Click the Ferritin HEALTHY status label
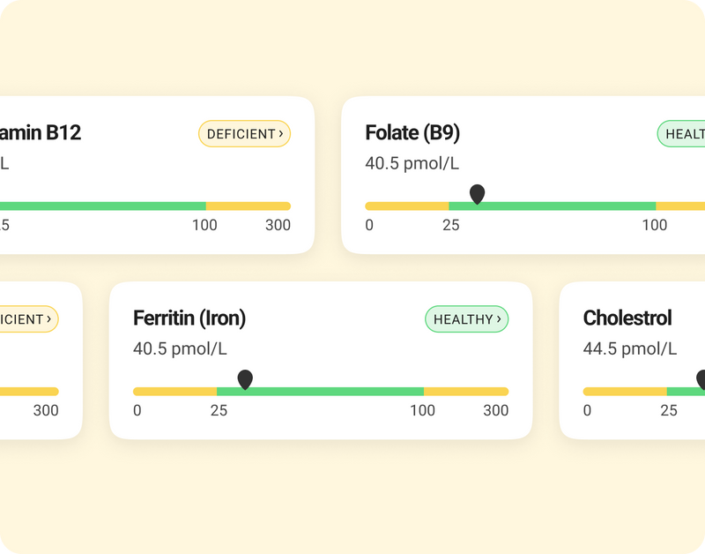This screenshot has width=705, height=554. click(463, 319)
